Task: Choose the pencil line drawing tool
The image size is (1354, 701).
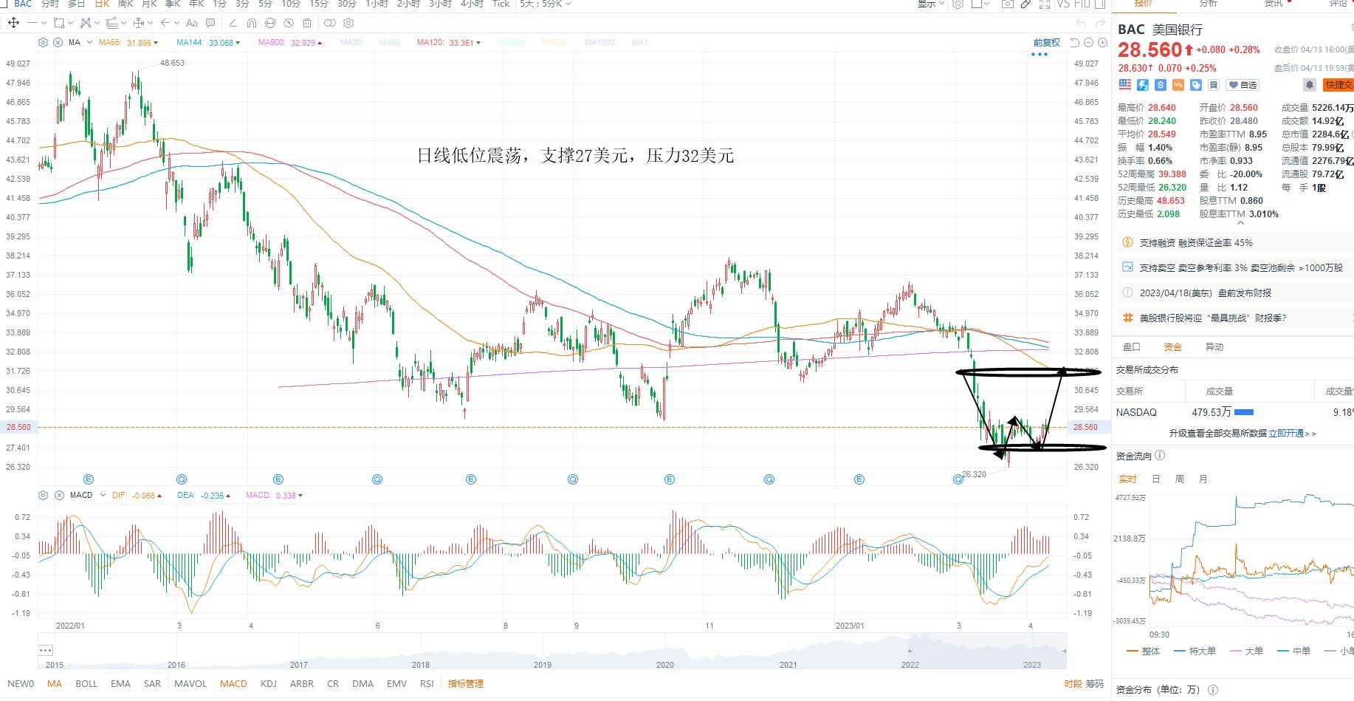Action: tap(233, 23)
